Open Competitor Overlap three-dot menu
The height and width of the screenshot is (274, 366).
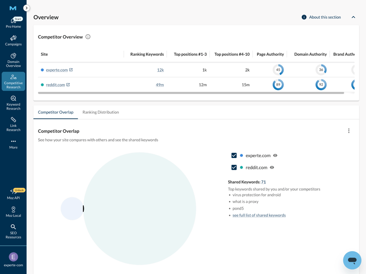point(349,131)
